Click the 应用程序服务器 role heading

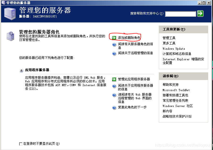pos(37,70)
